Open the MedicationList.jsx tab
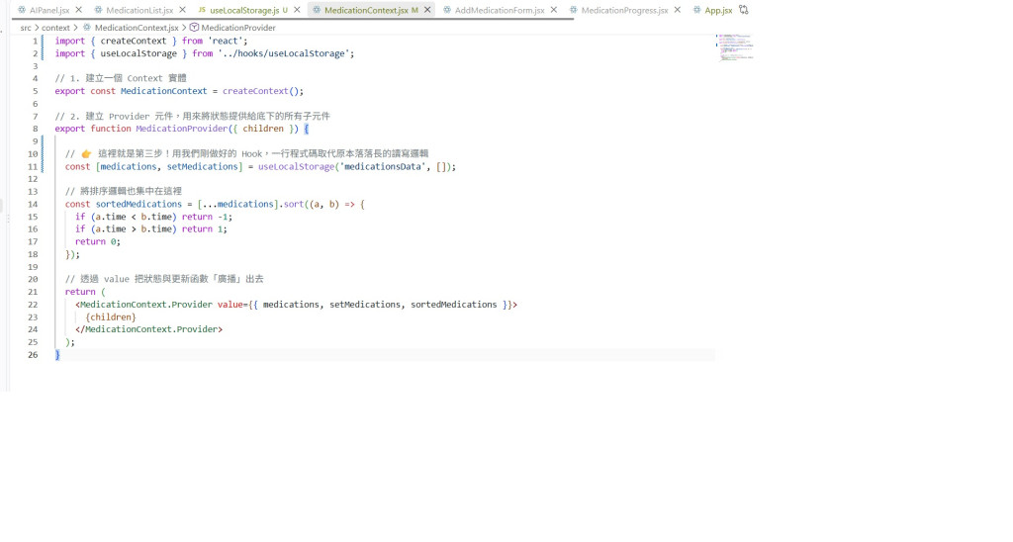 (x=139, y=10)
